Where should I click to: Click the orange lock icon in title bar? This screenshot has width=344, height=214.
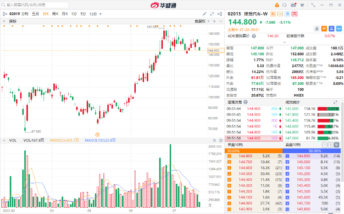click(x=277, y=5)
